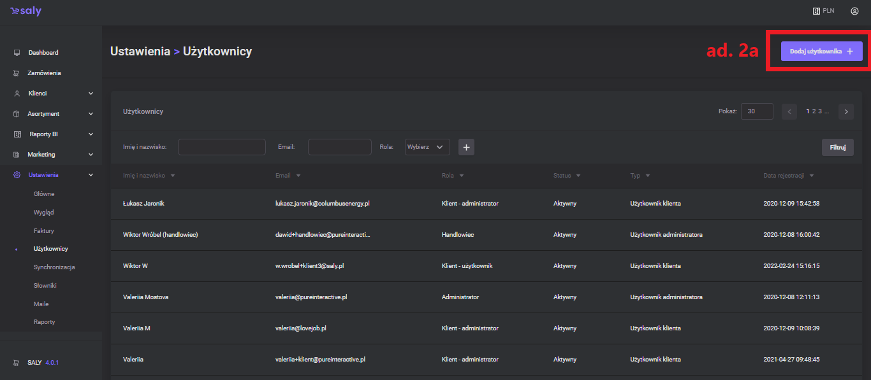
Task: Add another filter with plus icon
Action: tap(466, 148)
